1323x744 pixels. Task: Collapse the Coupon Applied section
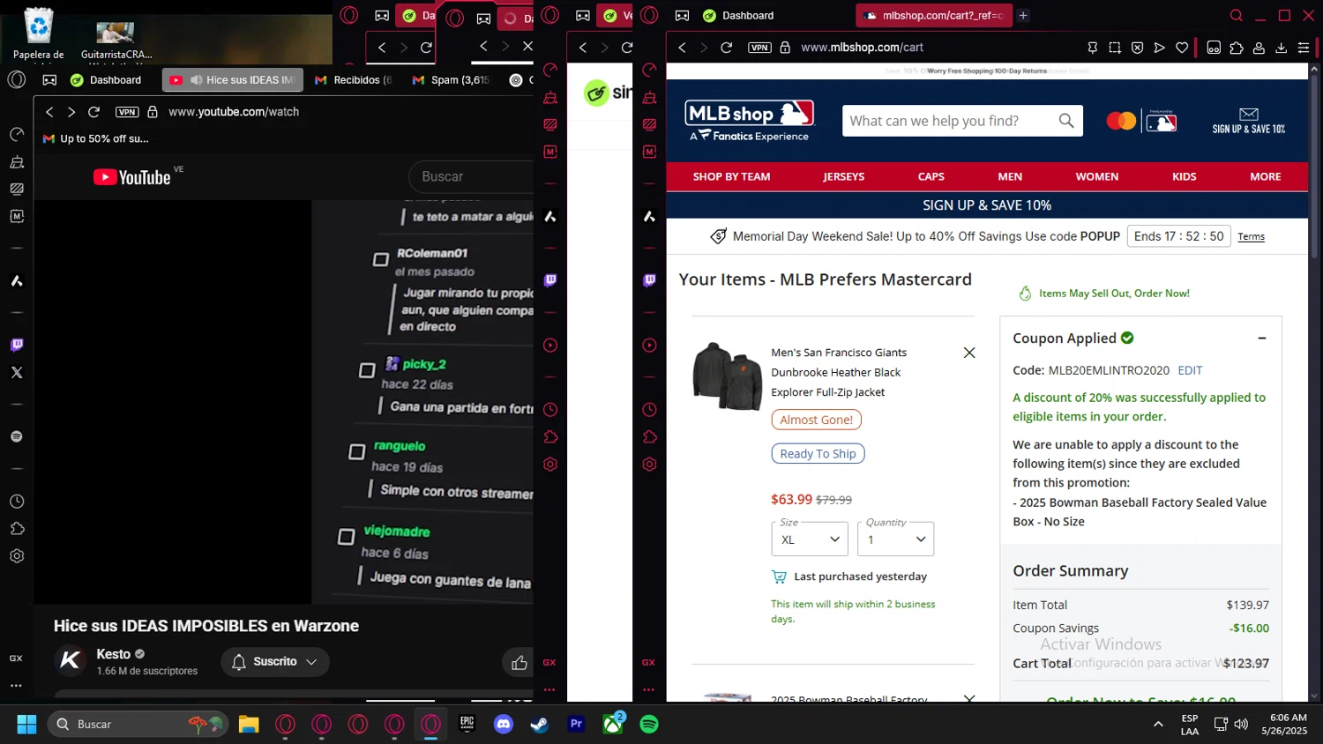pos(1262,338)
